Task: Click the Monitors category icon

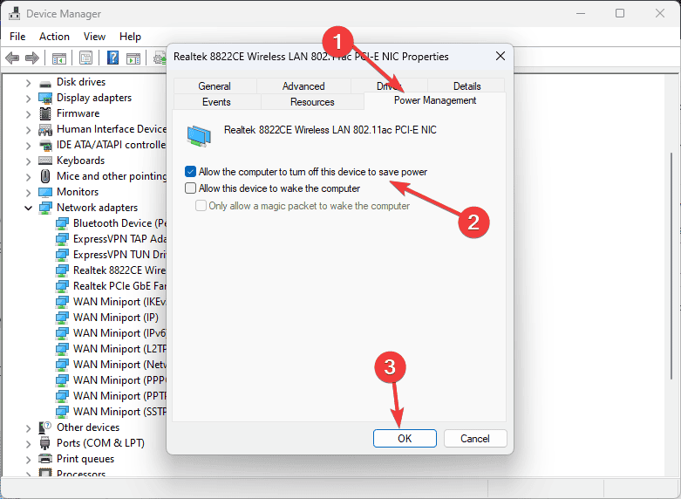Action: [x=45, y=192]
